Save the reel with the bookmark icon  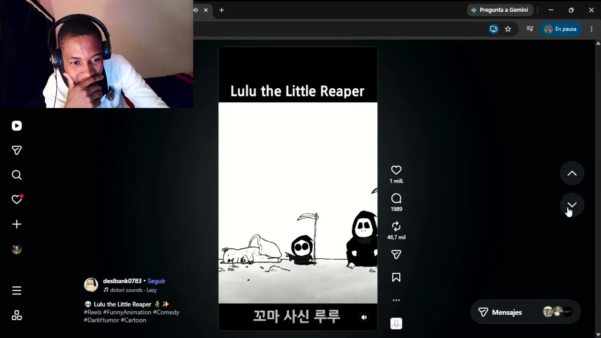(x=396, y=277)
